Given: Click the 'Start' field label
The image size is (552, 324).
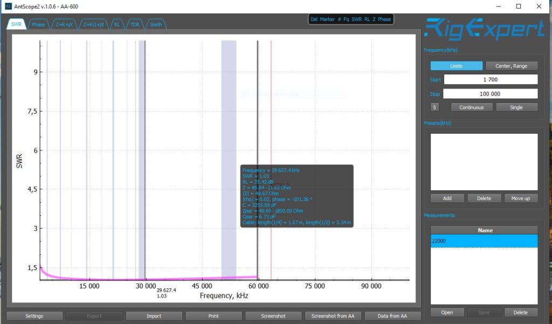Looking at the screenshot, I should (435, 80).
